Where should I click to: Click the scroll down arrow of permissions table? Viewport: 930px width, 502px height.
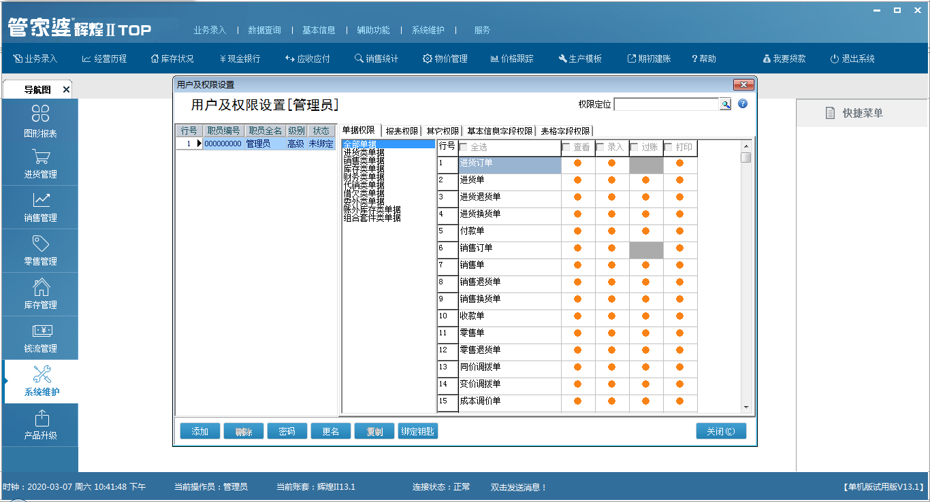coord(746,407)
